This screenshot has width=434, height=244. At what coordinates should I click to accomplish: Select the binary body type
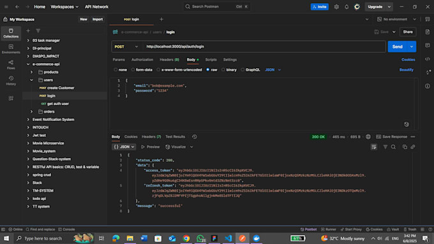[x=229, y=70]
